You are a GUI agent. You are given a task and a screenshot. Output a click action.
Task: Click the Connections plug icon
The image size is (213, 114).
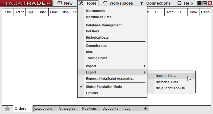tap(141, 3)
